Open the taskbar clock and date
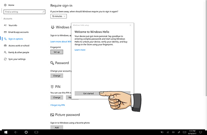 tap(192, 132)
